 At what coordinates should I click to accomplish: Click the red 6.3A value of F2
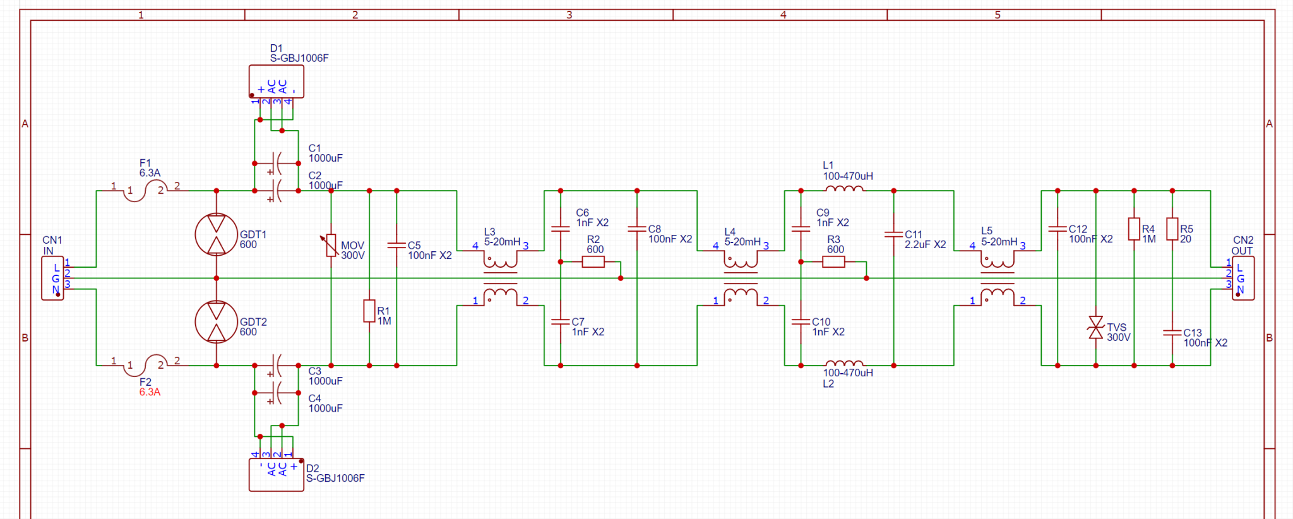[x=150, y=392]
